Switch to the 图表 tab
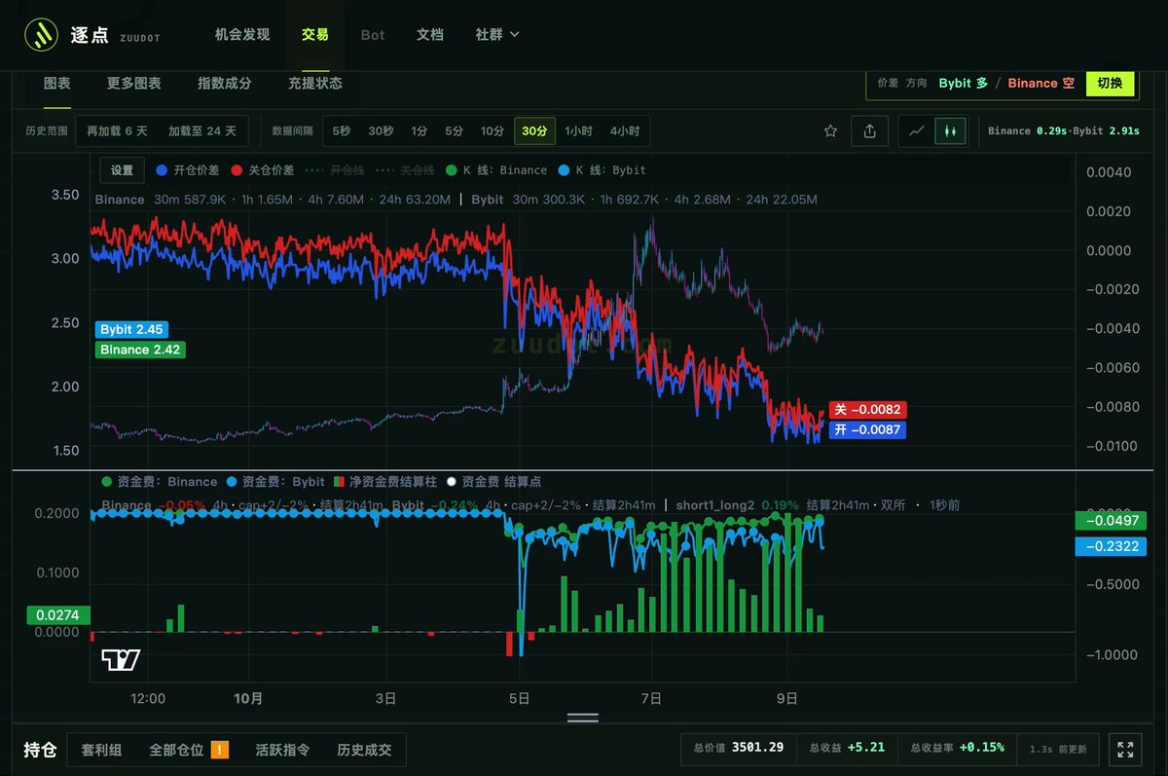The image size is (1168, 776). (x=57, y=84)
